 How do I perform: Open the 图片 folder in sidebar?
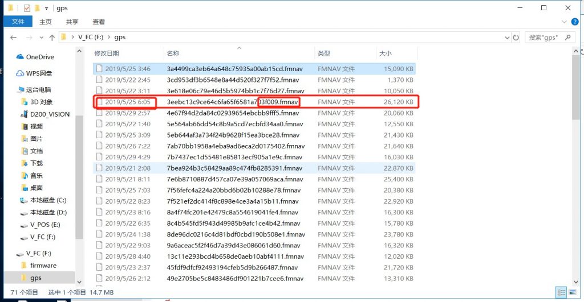click(x=32, y=139)
